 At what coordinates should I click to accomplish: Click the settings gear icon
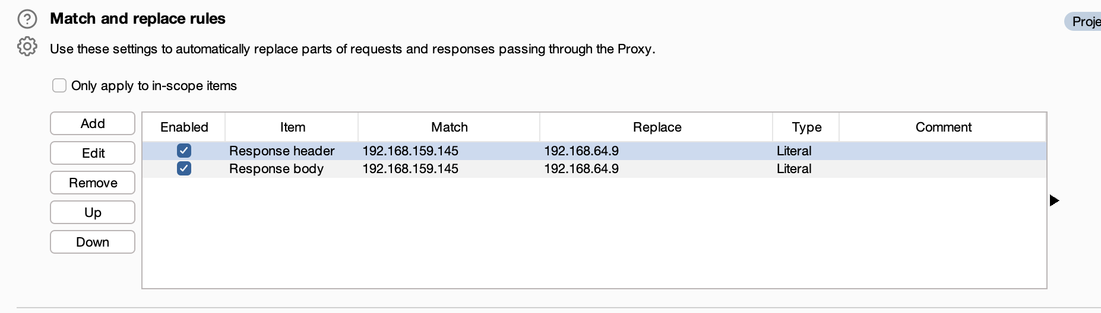coord(27,46)
